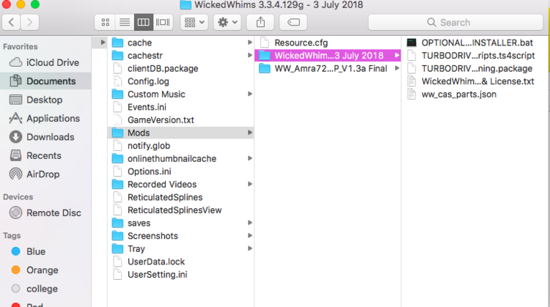Open AirDrop from the sidebar
Screen dimensions: 550x307
(45, 174)
